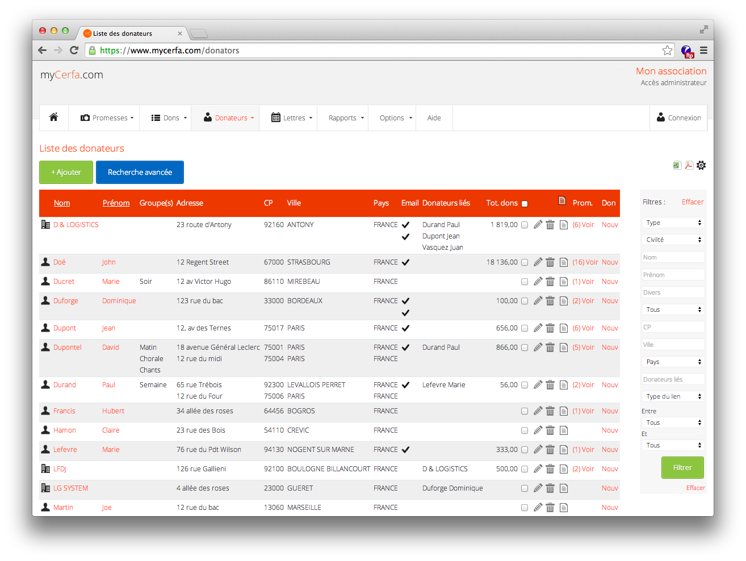Image resolution: width=746 pixels, height=561 pixels.
Task: Open the Promesses menu
Action: tap(107, 118)
